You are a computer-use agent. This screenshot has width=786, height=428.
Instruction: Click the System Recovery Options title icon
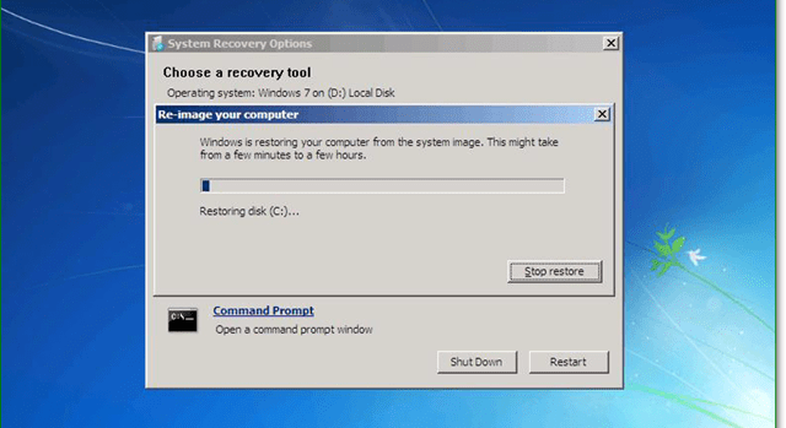pyautogui.click(x=158, y=43)
